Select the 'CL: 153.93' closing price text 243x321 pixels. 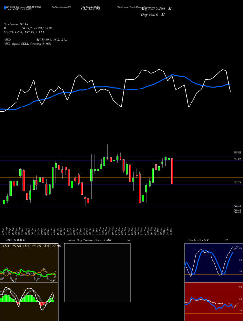(x=90, y=9)
